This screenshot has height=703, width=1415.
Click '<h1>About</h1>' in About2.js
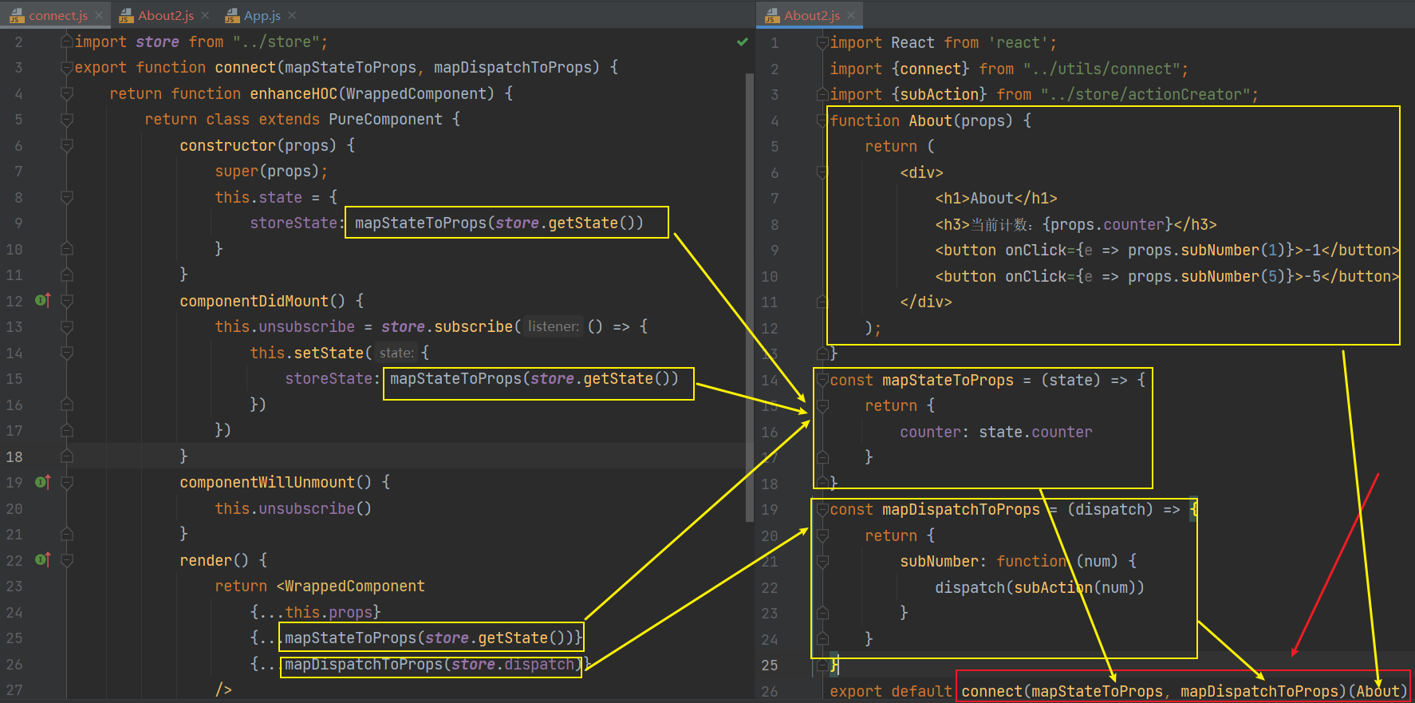point(996,198)
